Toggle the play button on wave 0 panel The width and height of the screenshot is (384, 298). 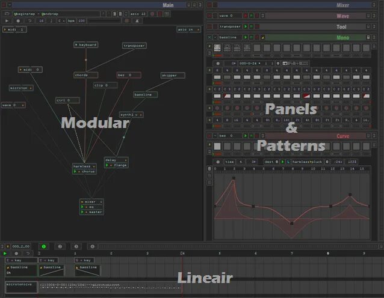coord(246,16)
